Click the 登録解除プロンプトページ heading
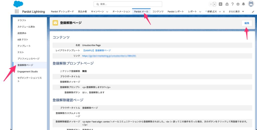 point(73,63)
